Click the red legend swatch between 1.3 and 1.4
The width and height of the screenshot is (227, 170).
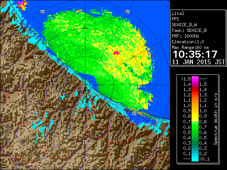click(195, 90)
